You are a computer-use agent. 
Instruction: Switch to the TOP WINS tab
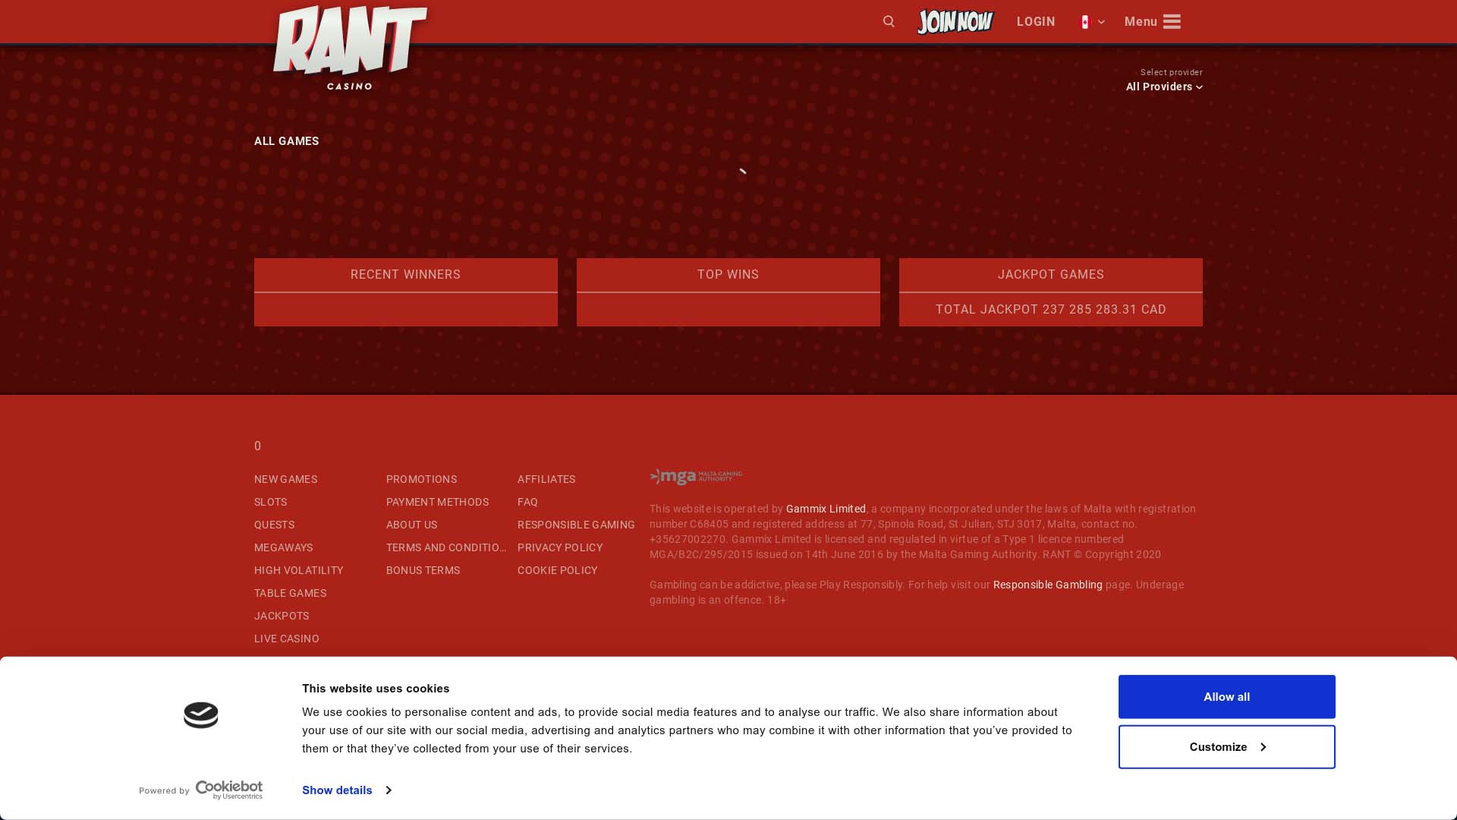point(728,274)
